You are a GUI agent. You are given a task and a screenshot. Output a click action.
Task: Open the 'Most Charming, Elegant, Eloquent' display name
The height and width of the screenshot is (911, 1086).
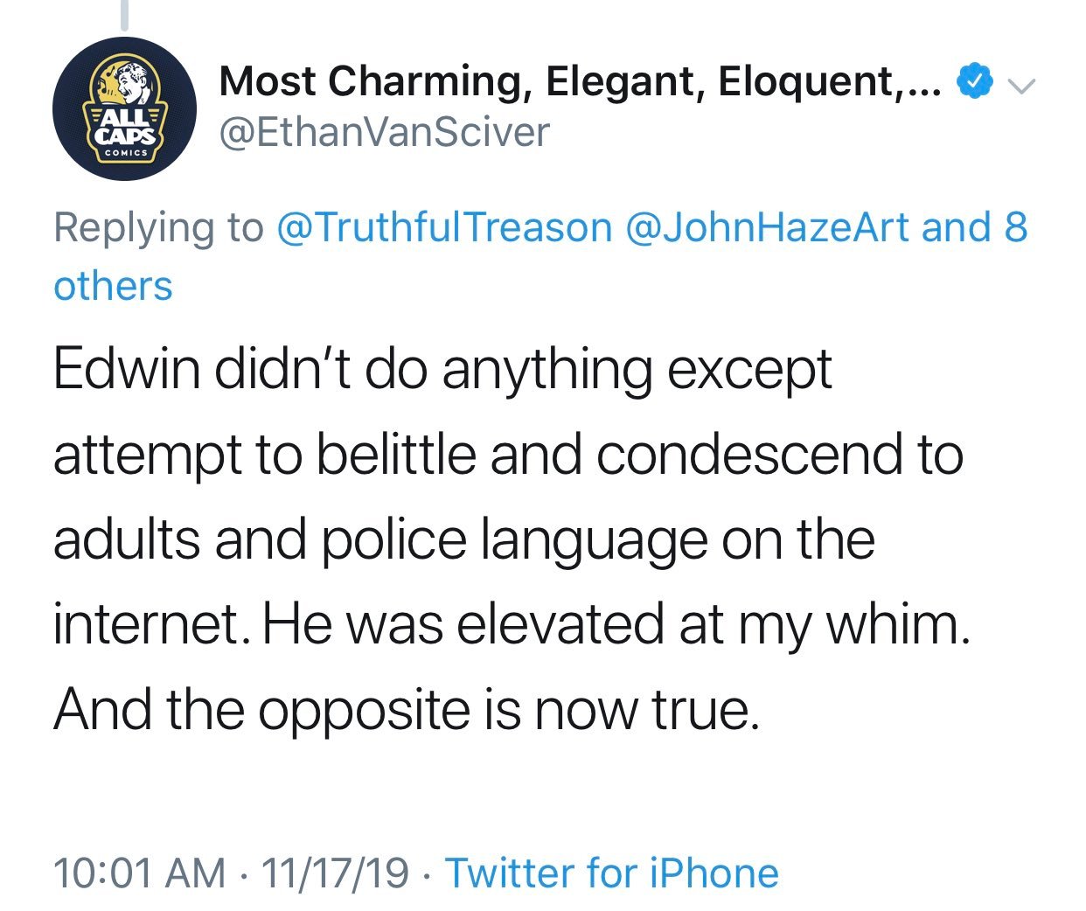[581, 82]
